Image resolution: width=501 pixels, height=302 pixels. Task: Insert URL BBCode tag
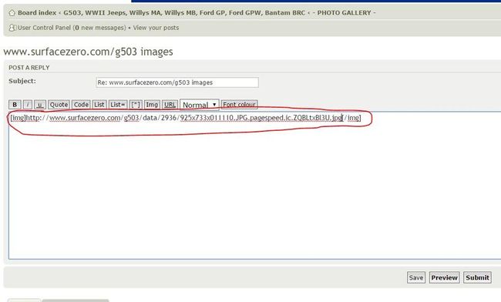coord(170,105)
